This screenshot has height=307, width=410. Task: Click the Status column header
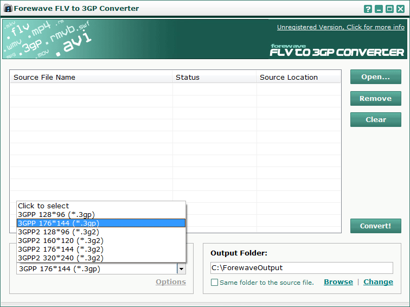click(214, 78)
